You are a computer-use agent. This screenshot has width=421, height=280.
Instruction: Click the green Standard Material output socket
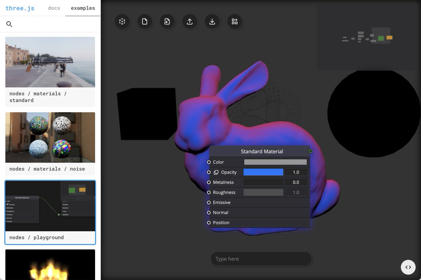point(310,151)
